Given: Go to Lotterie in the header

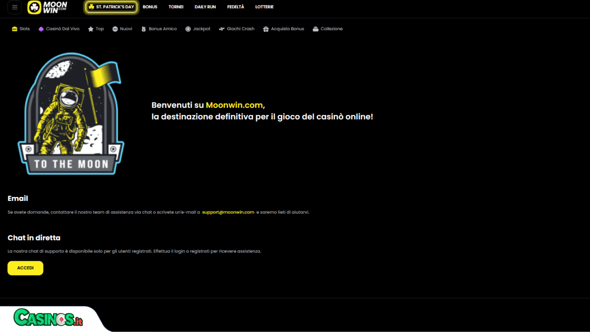Looking at the screenshot, I should [264, 7].
